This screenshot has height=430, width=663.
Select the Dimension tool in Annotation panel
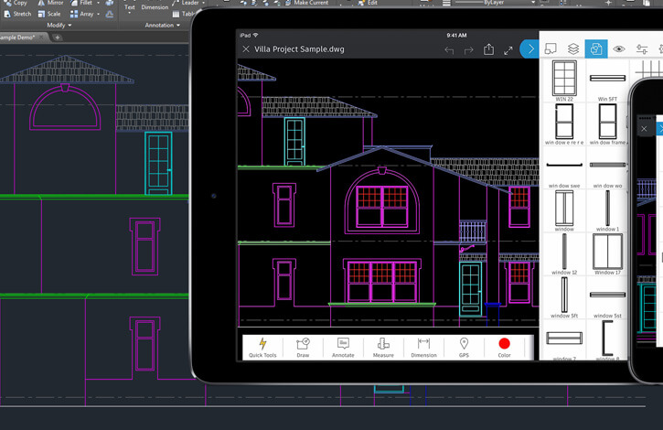point(155,7)
